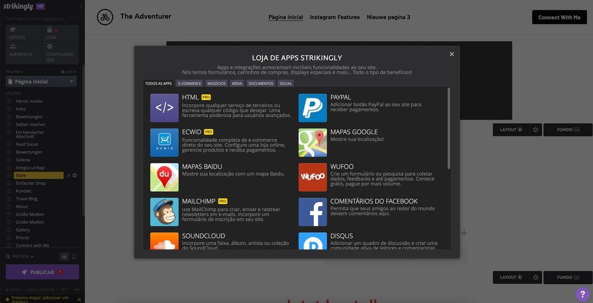Image resolution: width=593 pixels, height=303 pixels.
Task: Grab the Heroic media drag handle
Action: [x=8, y=101]
